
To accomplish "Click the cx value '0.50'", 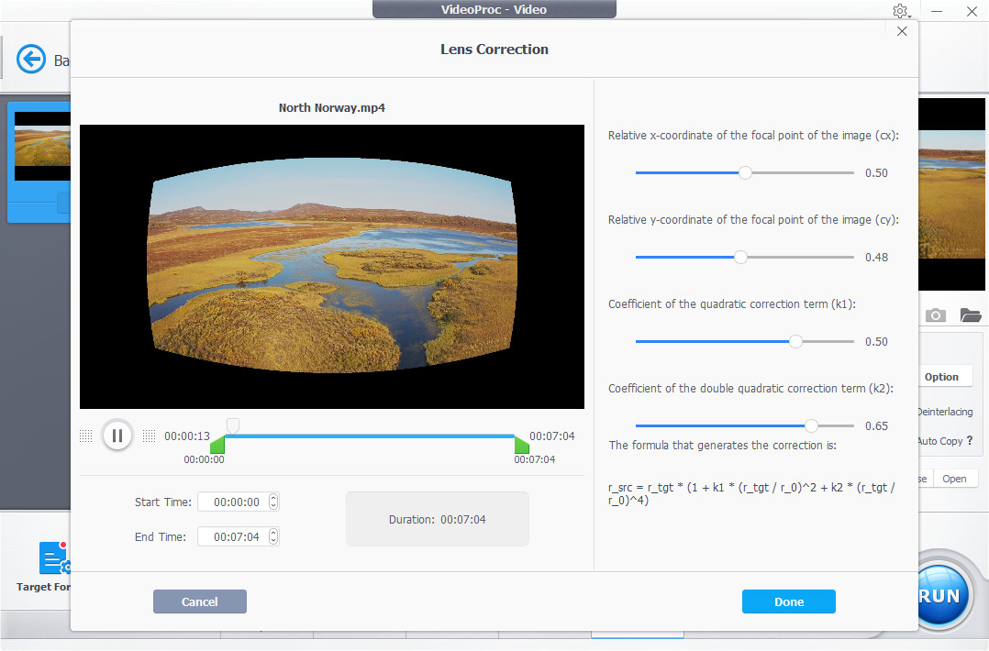I will [x=876, y=172].
